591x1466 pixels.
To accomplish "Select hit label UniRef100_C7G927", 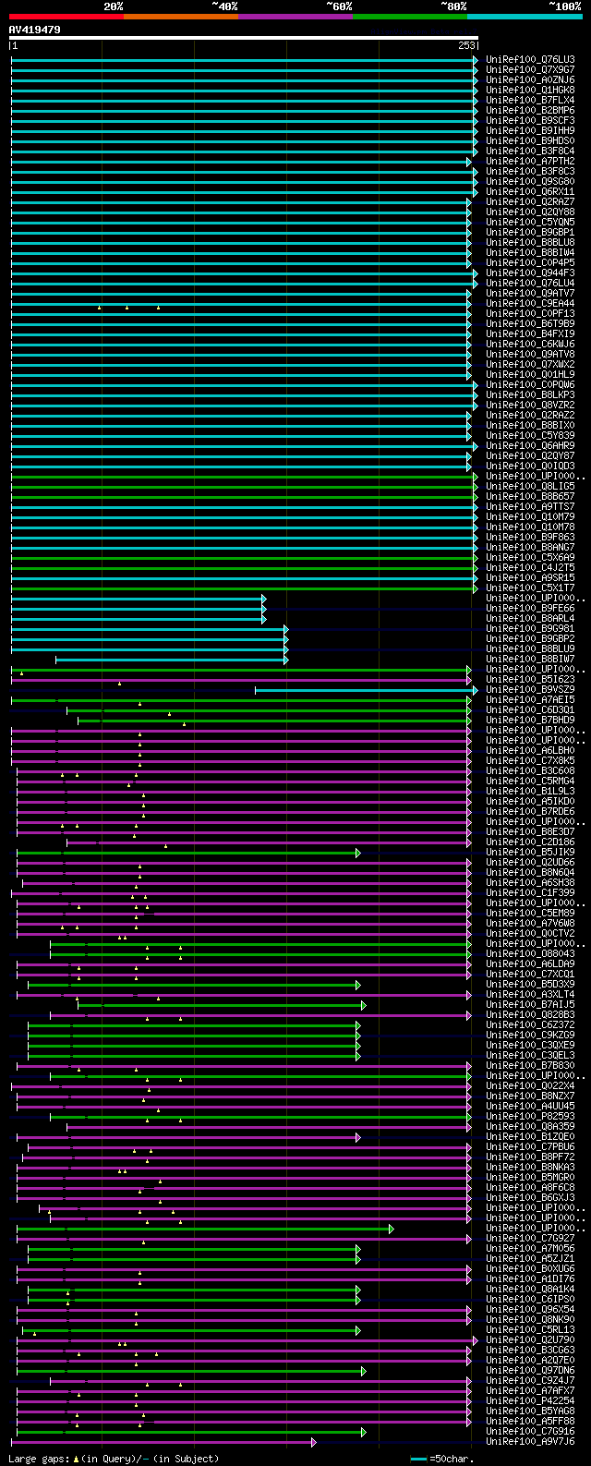I will (530, 1239).
